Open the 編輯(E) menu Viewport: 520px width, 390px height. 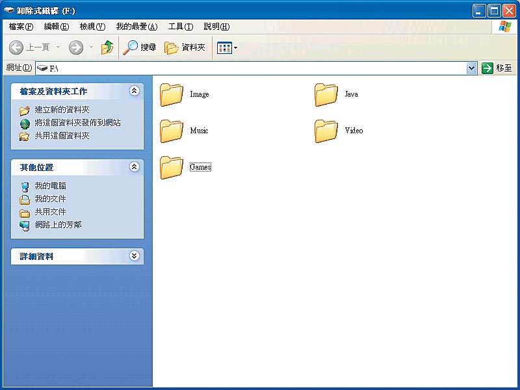coord(57,27)
